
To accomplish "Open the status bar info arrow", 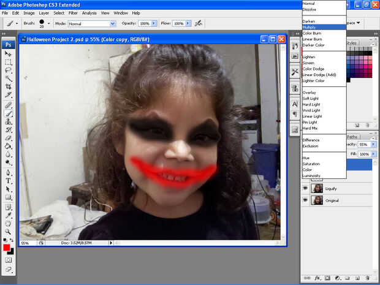I will (x=111, y=243).
